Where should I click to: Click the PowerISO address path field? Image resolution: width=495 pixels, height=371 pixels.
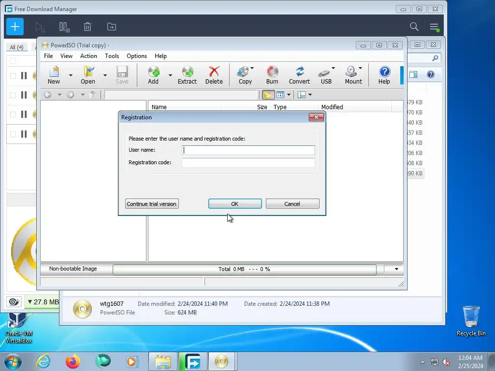click(x=181, y=95)
